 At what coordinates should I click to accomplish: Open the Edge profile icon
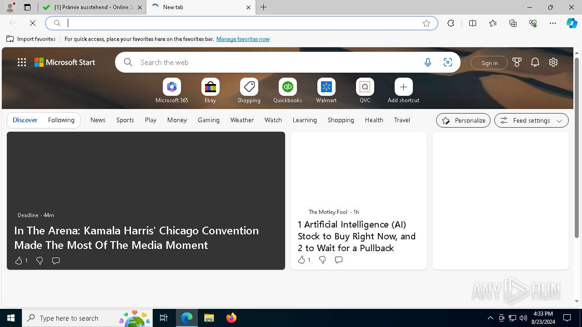(10, 7)
